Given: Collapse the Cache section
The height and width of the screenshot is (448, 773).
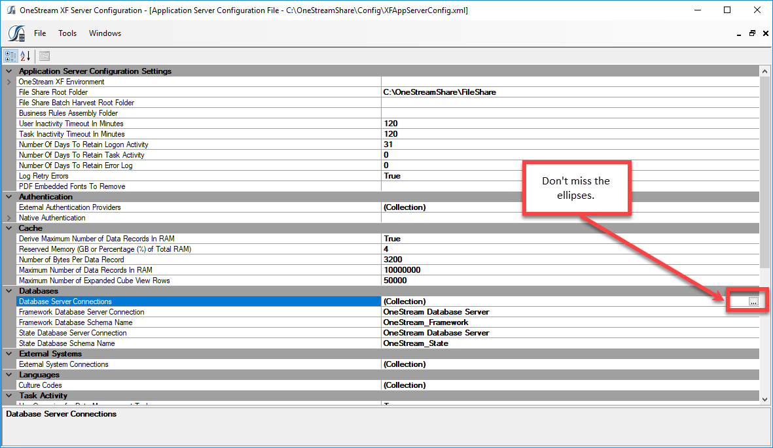Looking at the screenshot, I should coord(9,228).
